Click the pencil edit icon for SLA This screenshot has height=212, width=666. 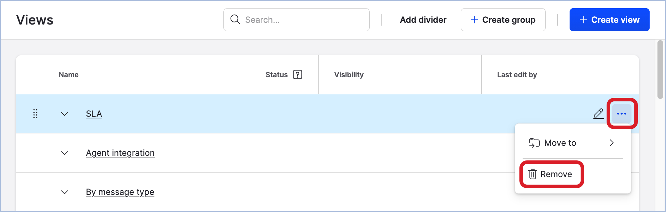tap(598, 114)
